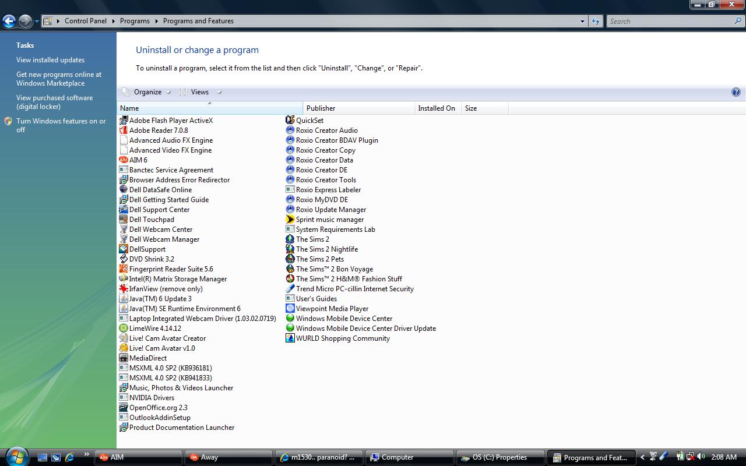Viewport: 746px width, 466px height.
Task: Select the DVD Shrink 3.2 icon
Action: click(124, 259)
